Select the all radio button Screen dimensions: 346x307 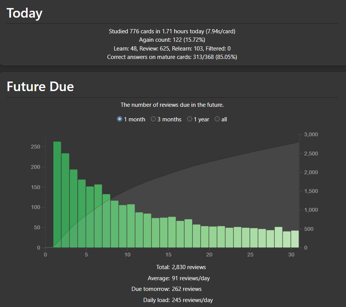point(217,119)
